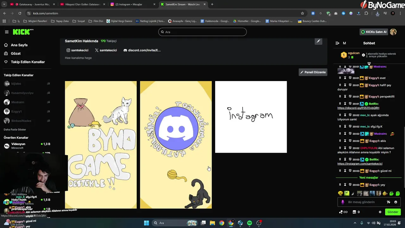
Task: Go to Gözat in the sidebar
Action: pos(12,54)
